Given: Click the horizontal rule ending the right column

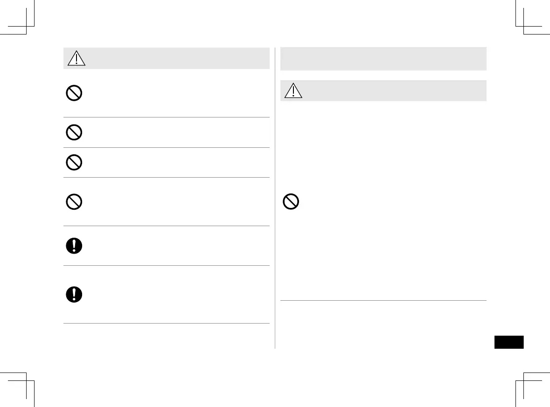Looking at the screenshot, I should point(383,301).
